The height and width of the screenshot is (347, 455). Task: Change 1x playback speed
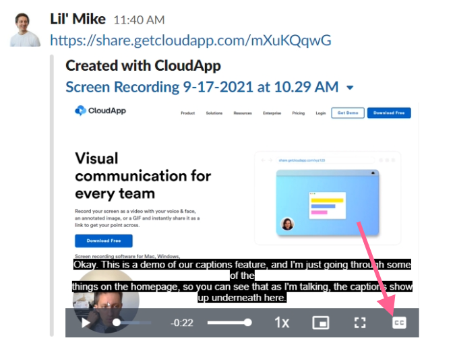282,323
